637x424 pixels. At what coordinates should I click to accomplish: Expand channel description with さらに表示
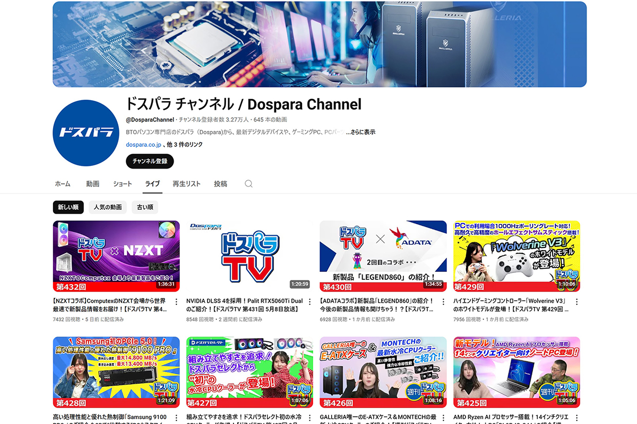[361, 132]
